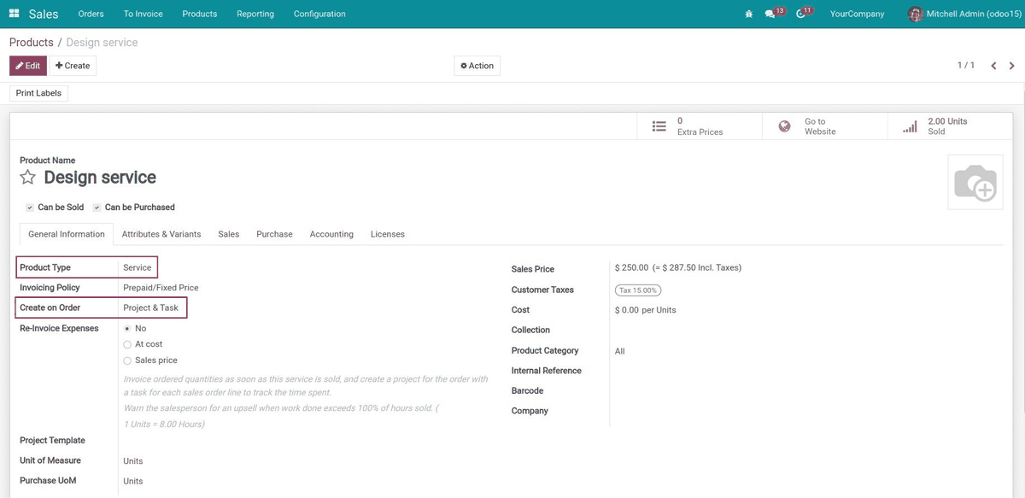Click the Extra Prices list icon
Screen dimensions: 1025x498
tap(659, 126)
